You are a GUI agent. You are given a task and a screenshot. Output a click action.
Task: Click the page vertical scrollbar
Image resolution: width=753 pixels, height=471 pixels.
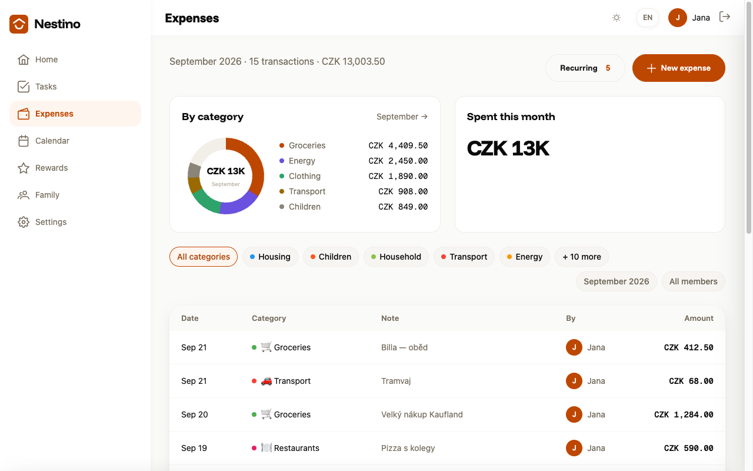[749, 118]
